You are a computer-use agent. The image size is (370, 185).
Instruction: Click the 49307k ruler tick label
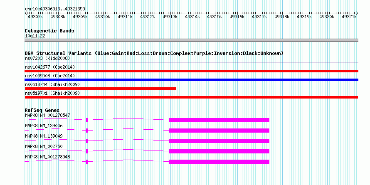(35, 17)
